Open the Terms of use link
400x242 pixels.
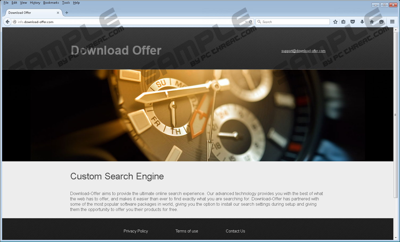(187, 231)
